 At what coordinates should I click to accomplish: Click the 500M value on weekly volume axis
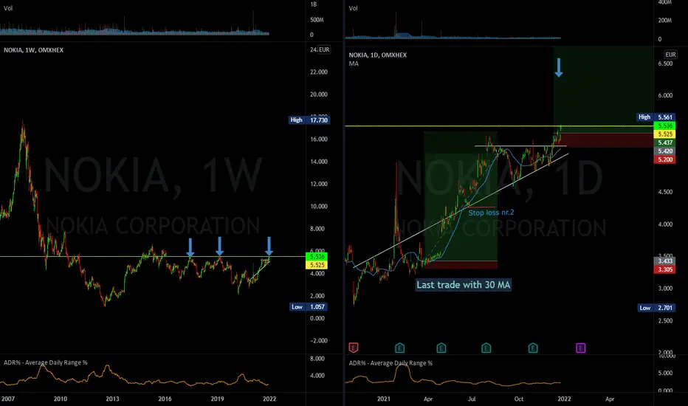coord(317,20)
